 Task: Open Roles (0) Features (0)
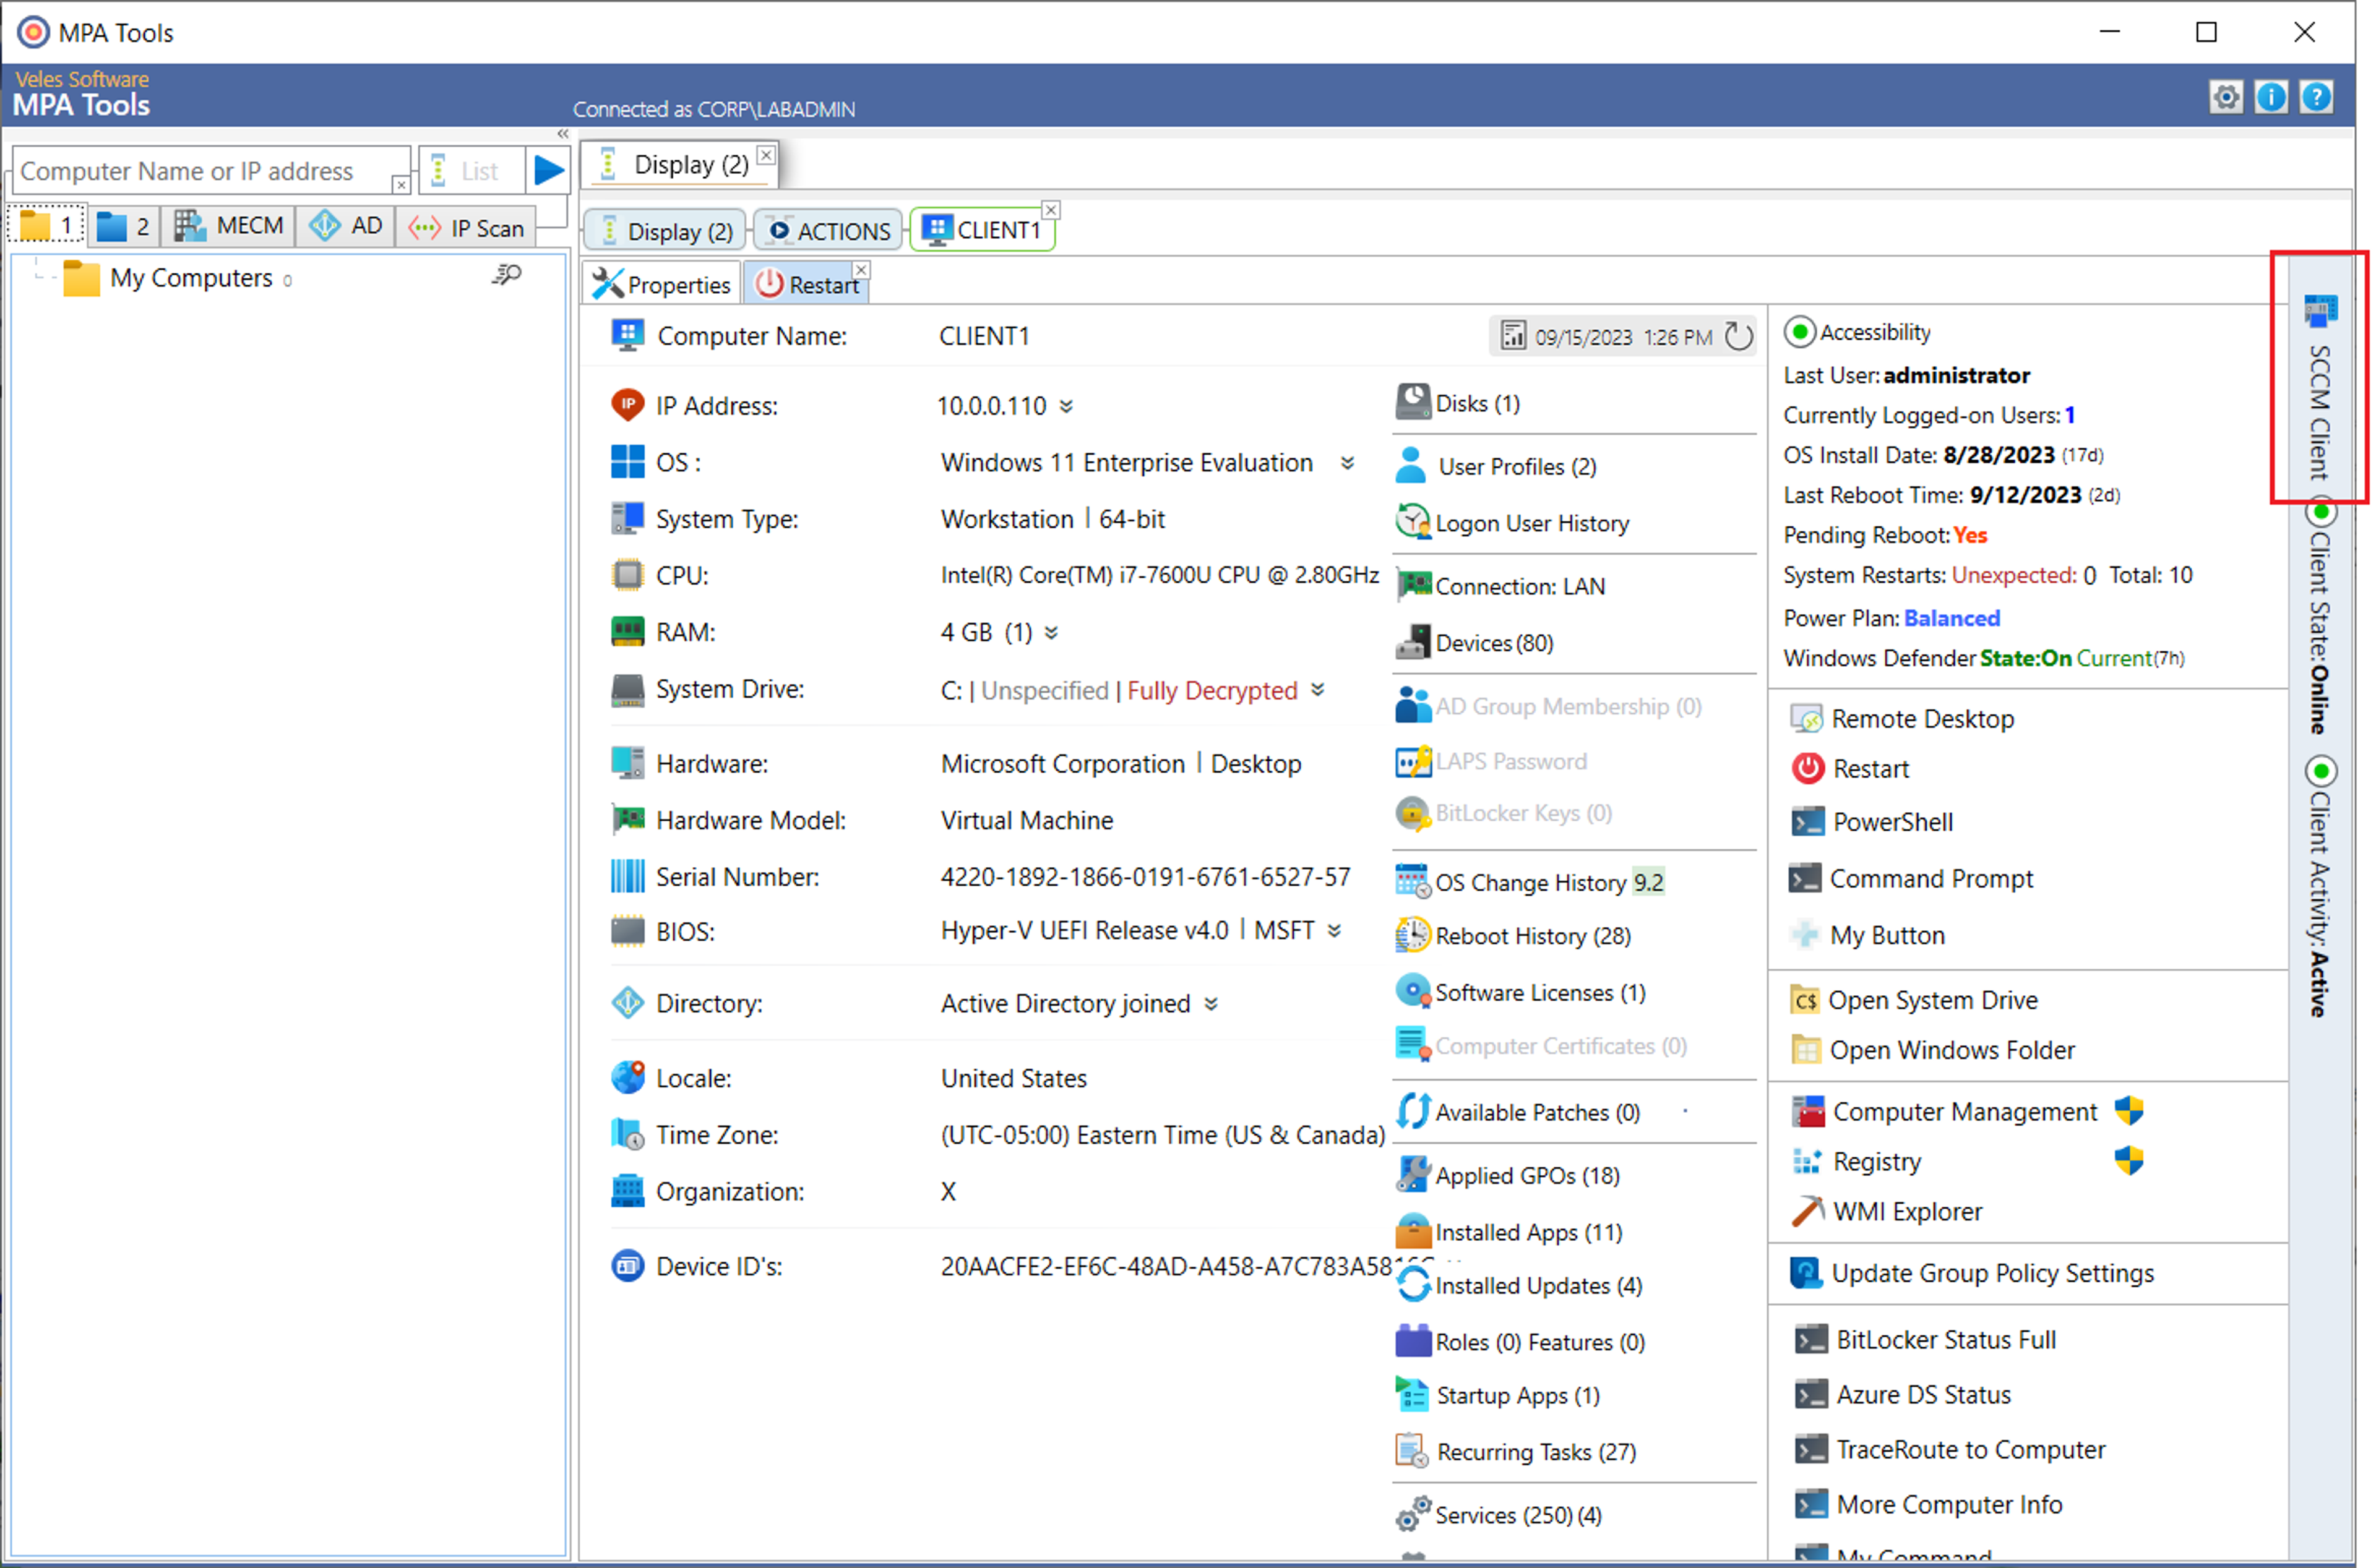click(1520, 1342)
